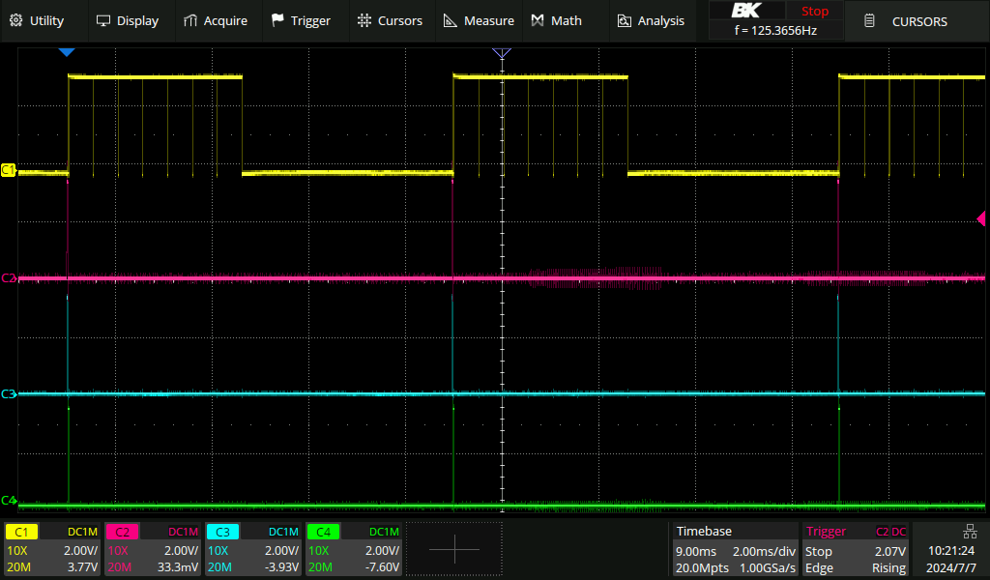Select the C4 channel label box
Image resolution: width=990 pixels, height=580 pixels.
click(323, 532)
